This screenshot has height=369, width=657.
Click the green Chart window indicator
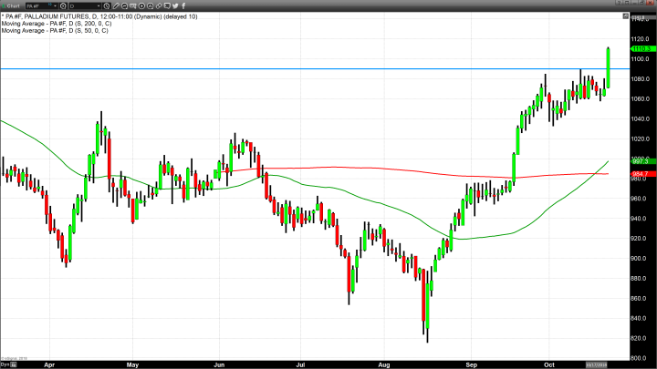4,5
